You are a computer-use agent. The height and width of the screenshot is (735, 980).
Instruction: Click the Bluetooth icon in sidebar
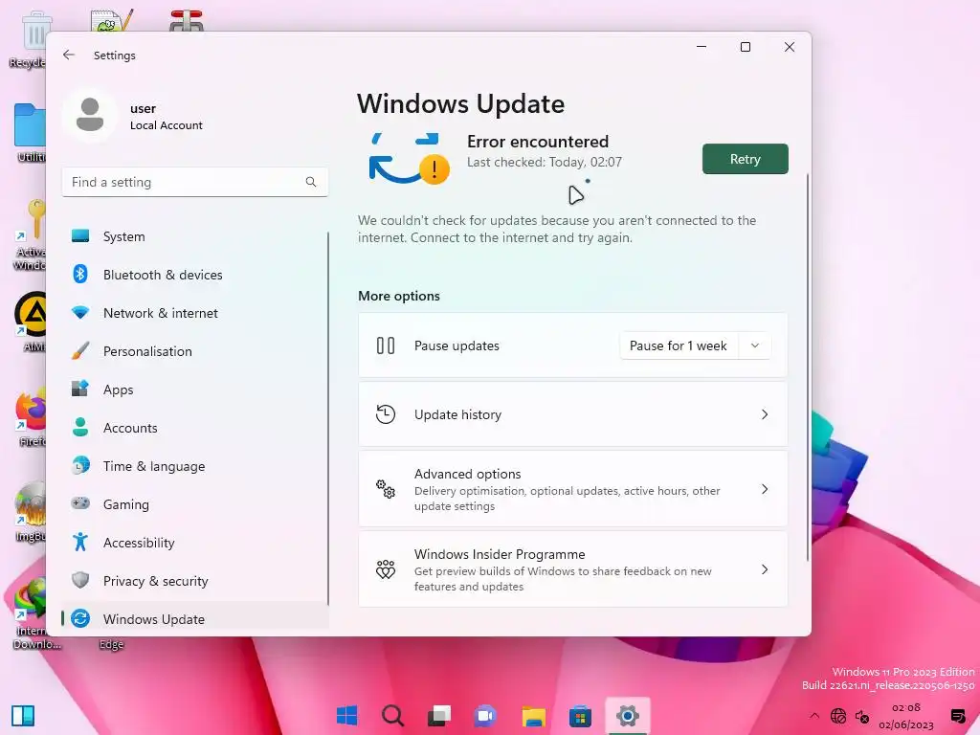80,274
